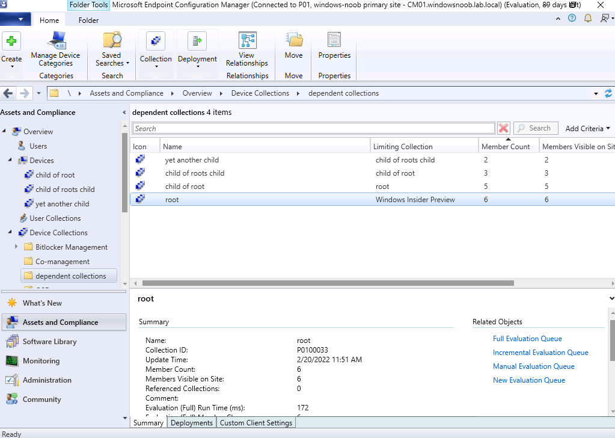Sort by the Member Count column header
The image size is (615, 438).
508,146
